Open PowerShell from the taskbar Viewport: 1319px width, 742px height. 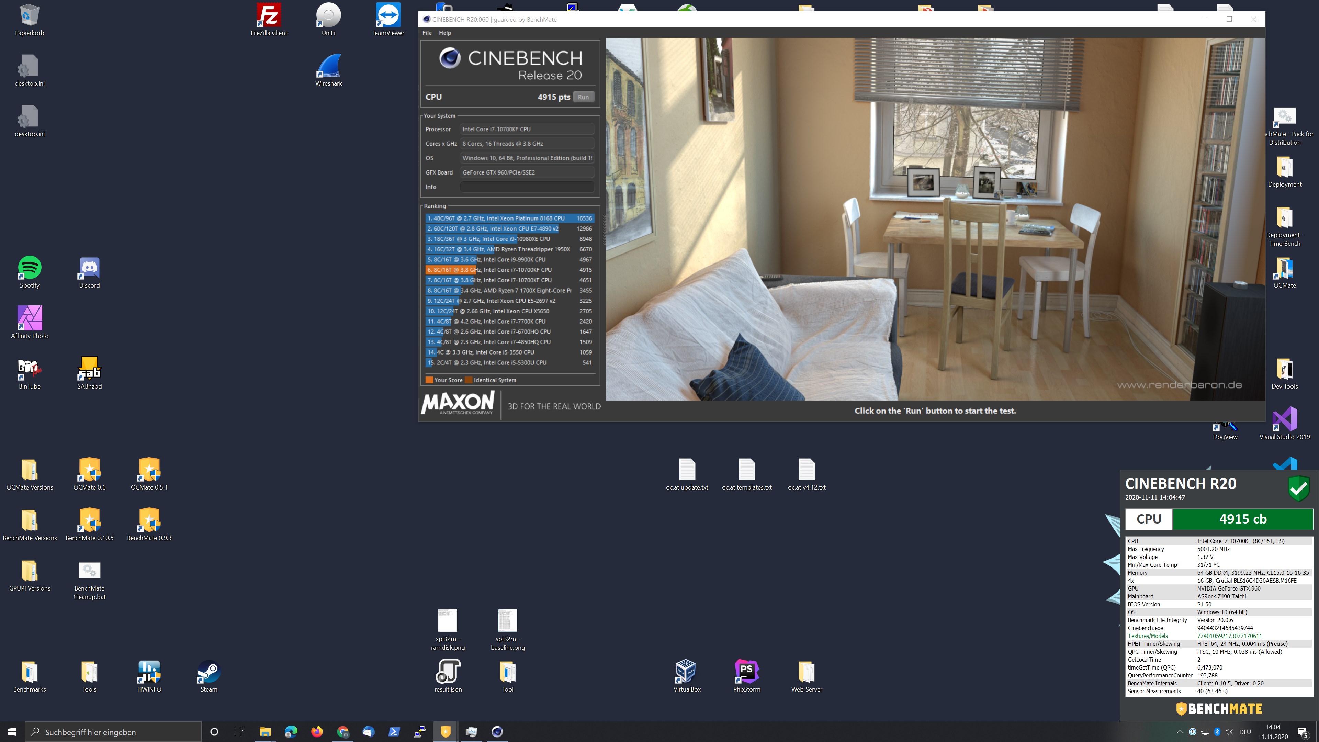[x=394, y=732]
